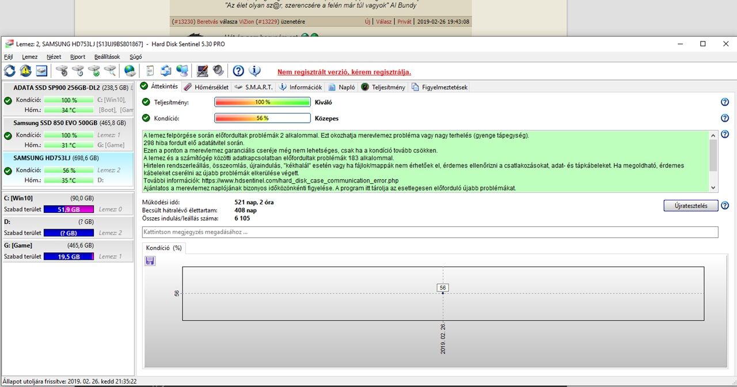This screenshot has width=737, height=387.
Task: Open the Riport menu
Action: click(78, 57)
